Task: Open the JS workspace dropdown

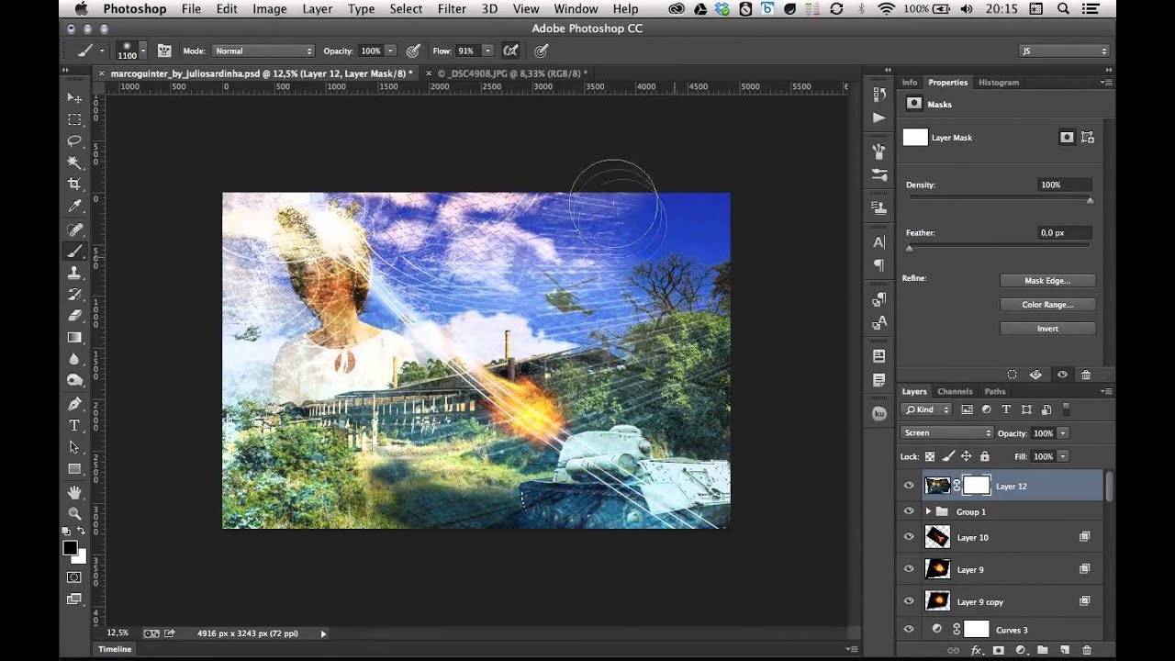Action: (x=1064, y=50)
